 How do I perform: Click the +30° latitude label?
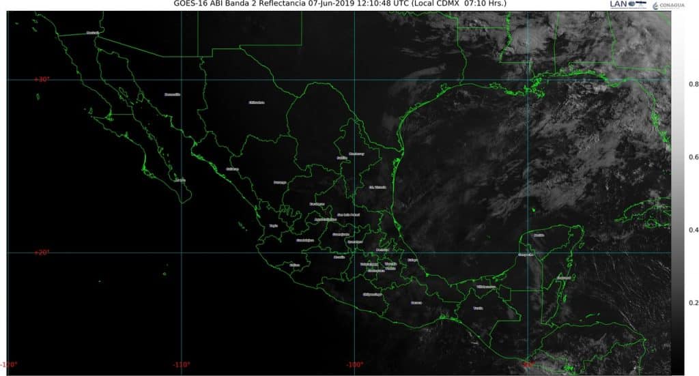(42, 80)
